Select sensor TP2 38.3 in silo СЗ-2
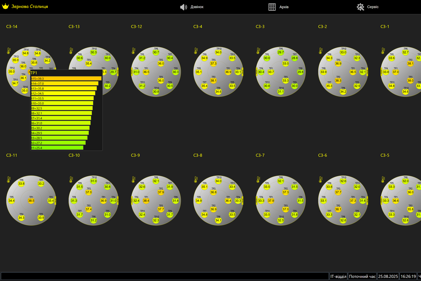This screenshot has height=281, width=421. [x=338, y=80]
